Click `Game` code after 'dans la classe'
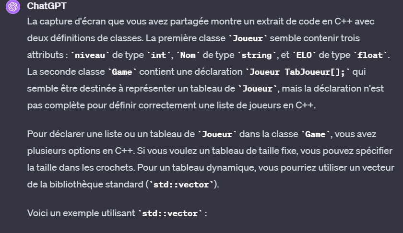This screenshot has width=403, height=233. [x=315, y=134]
